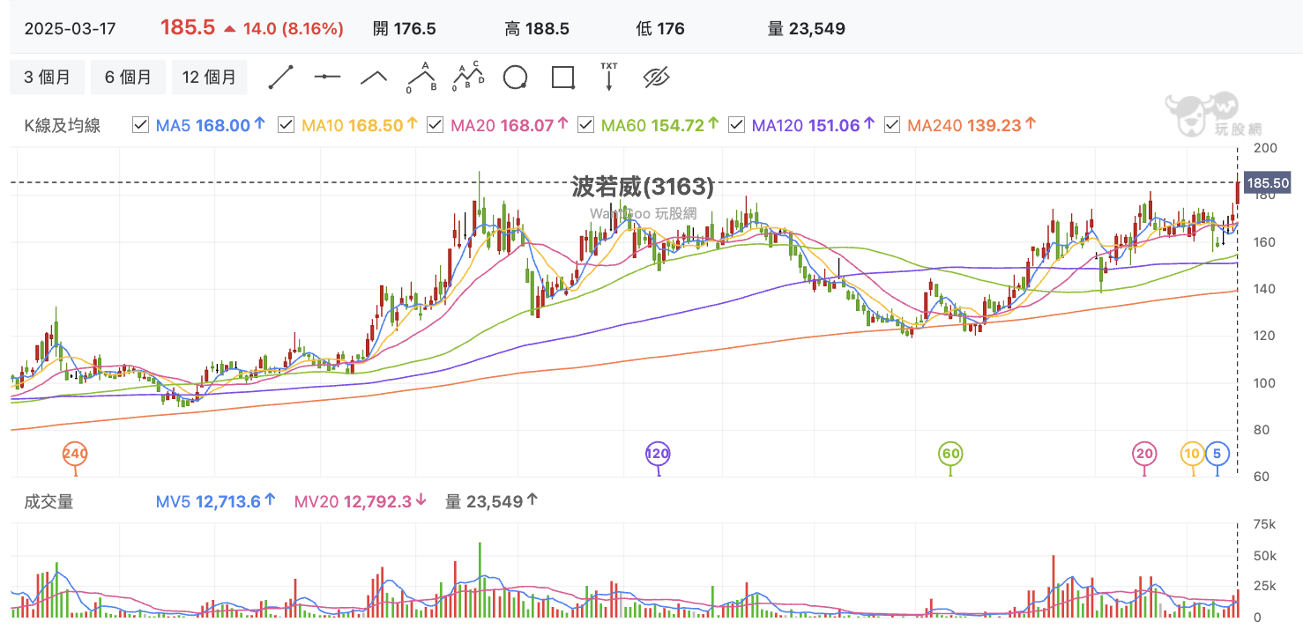Select the 0-A-B wave pattern tool
Image resolution: width=1303 pixels, height=629 pixels.
pyautogui.click(x=421, y=77)
